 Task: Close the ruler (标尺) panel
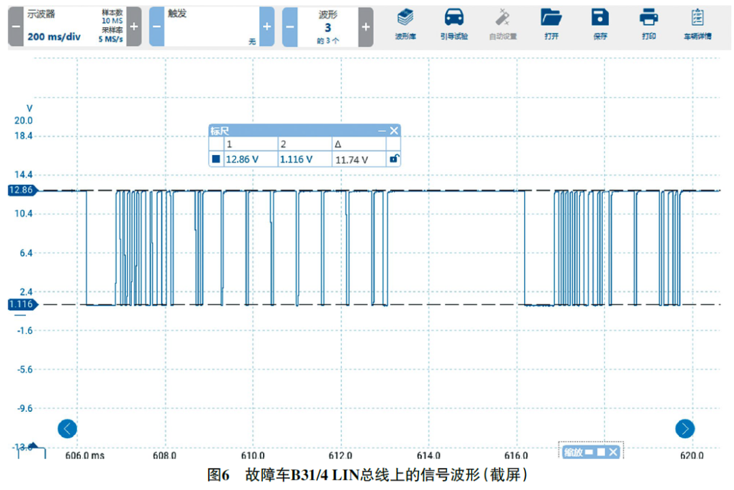(394, 130)
